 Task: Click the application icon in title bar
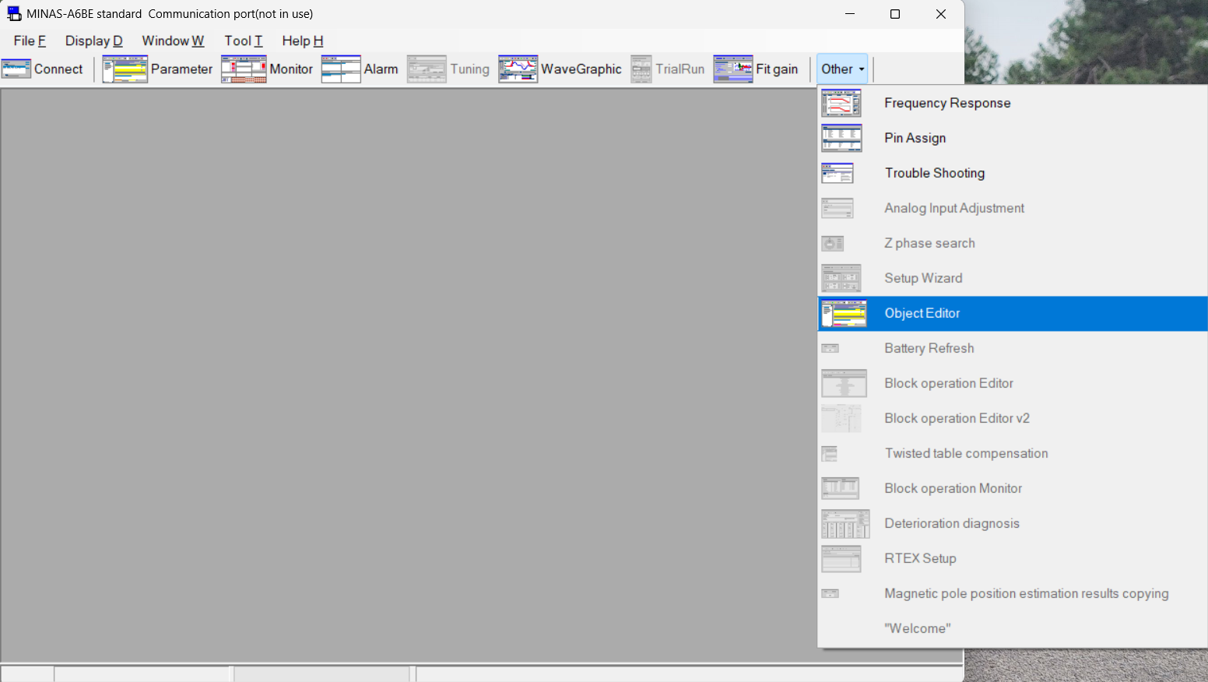(14, 14)
